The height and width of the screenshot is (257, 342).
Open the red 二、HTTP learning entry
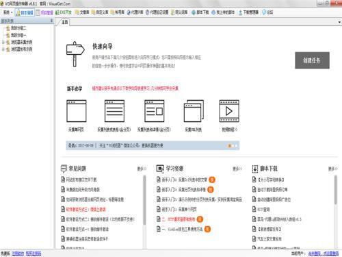pos(179,219)
